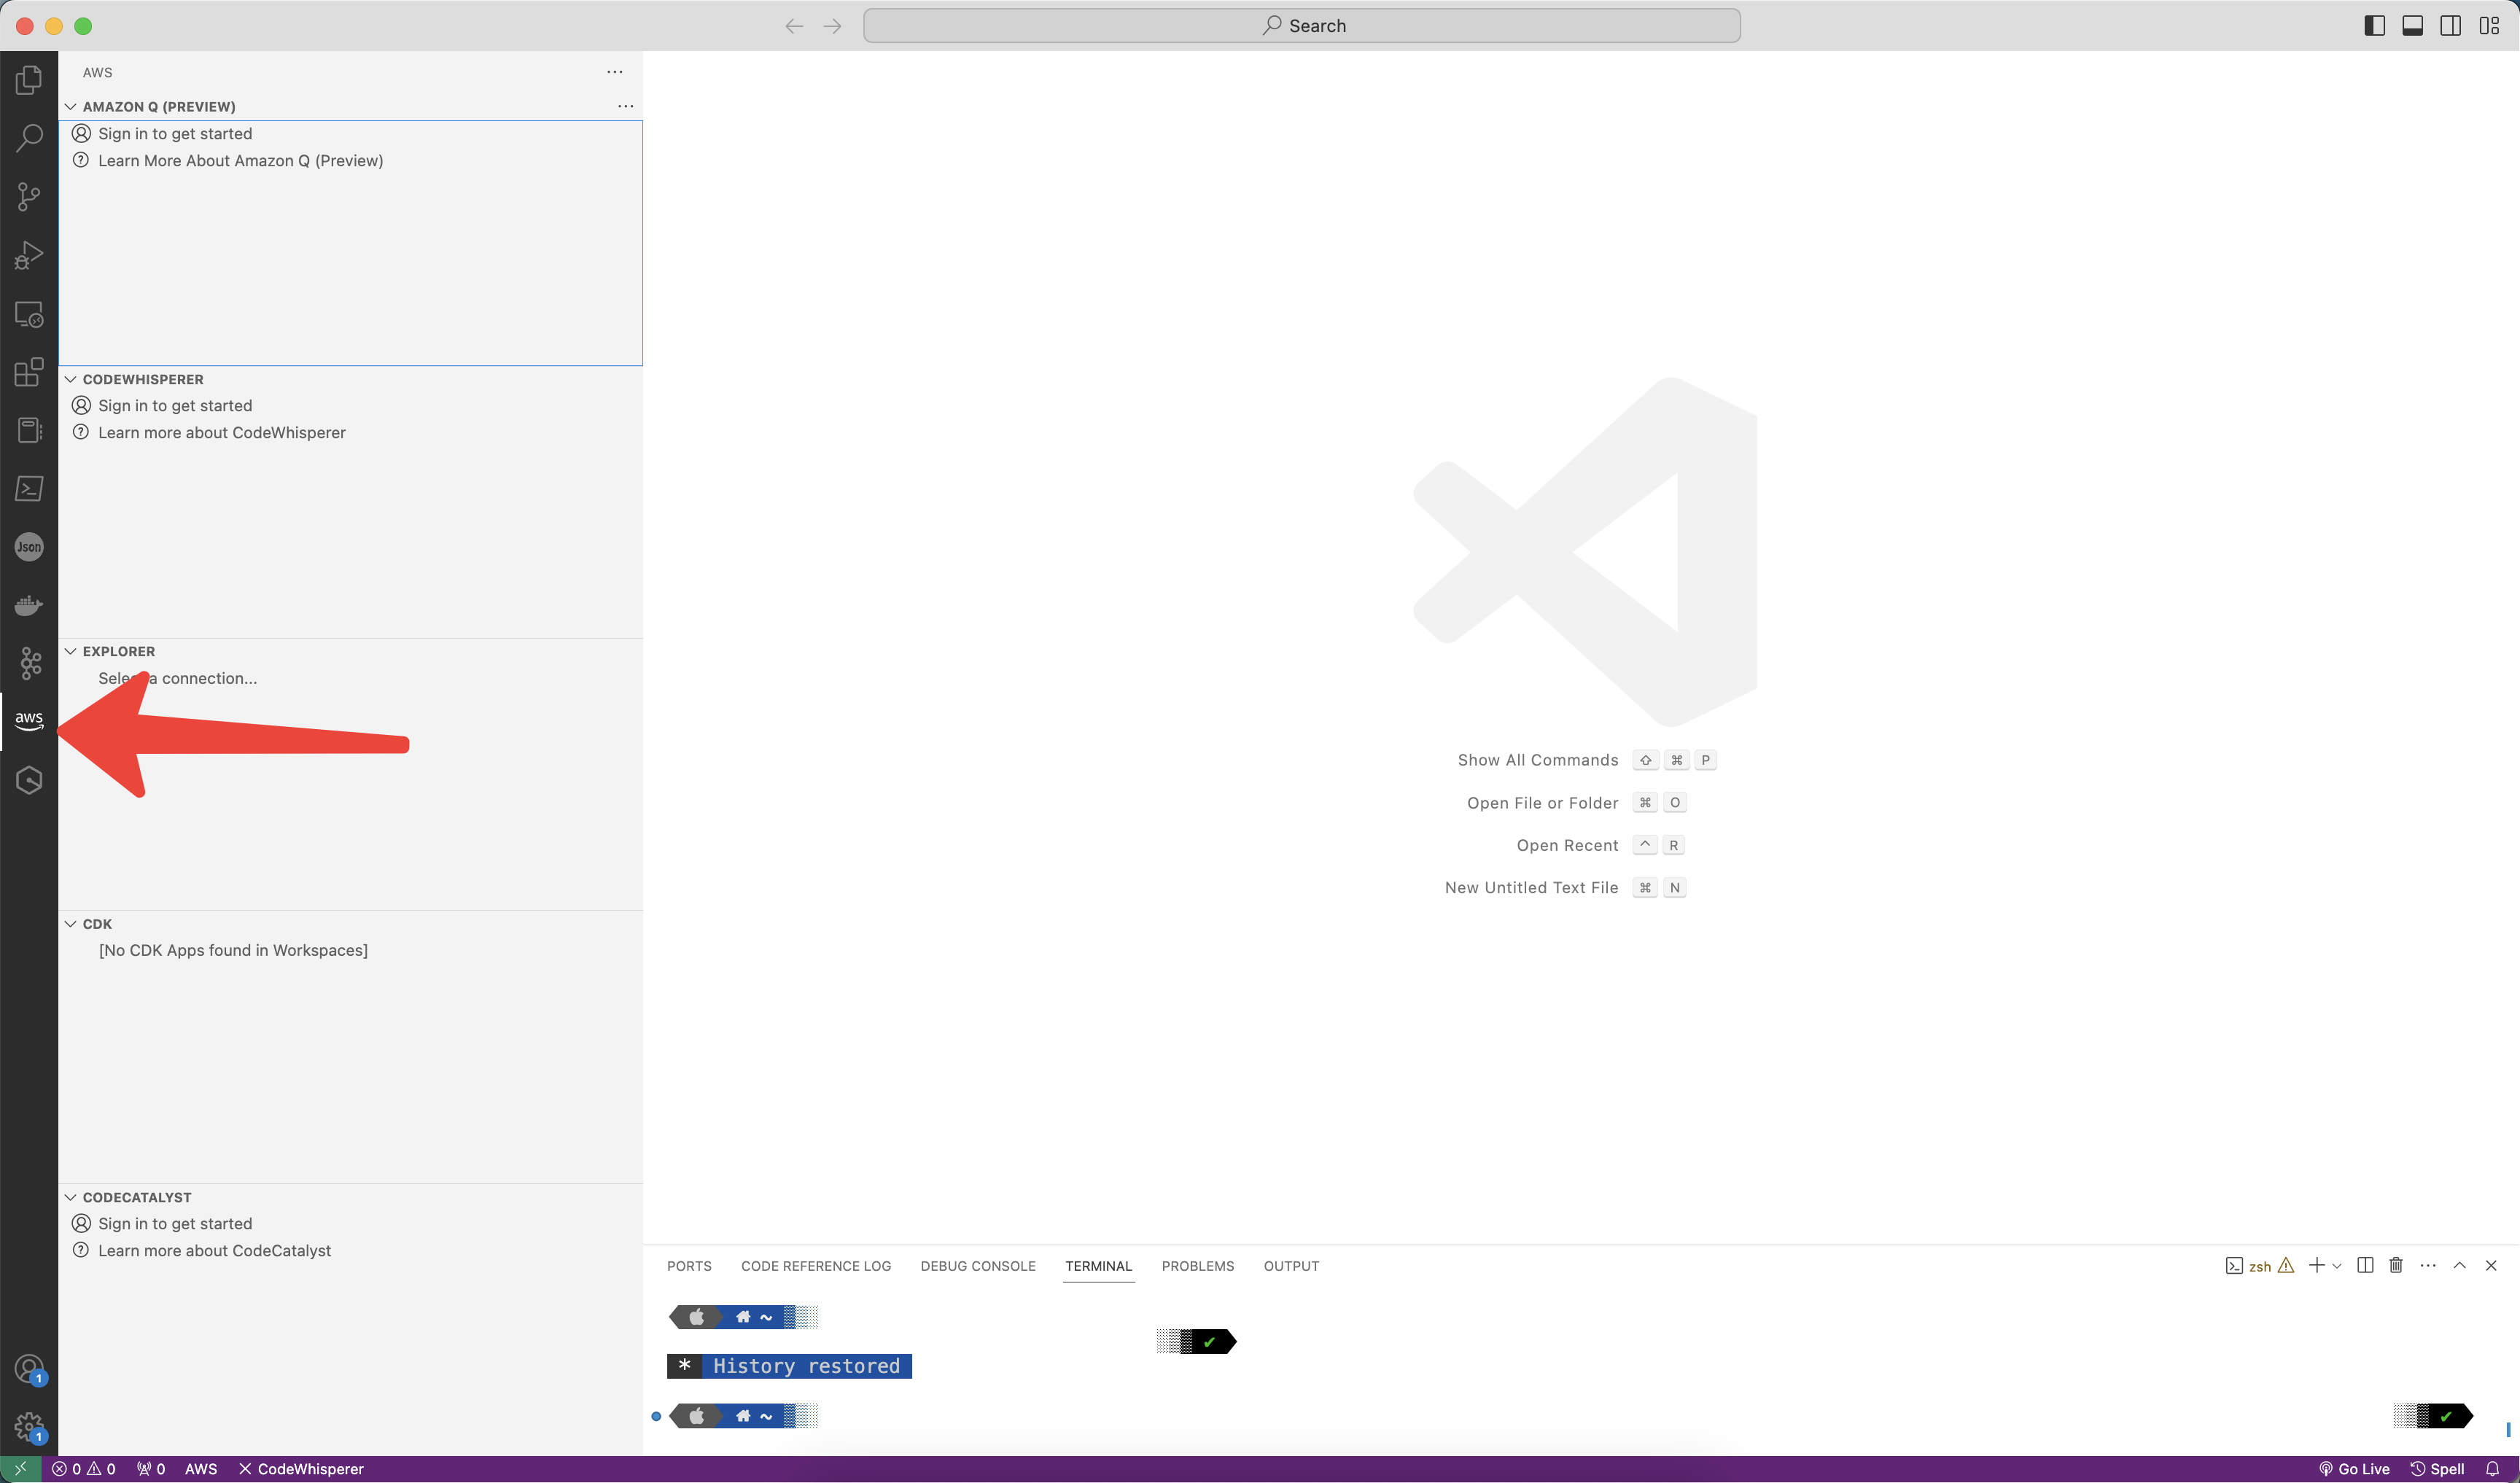Image resolution: width=2520 pixels, height=1483 pixels.
Task: Close the bottom panel with X
Action: [x=2491, y=1265]
